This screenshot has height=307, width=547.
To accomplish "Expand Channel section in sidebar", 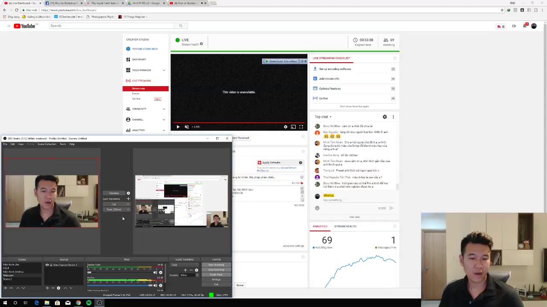I will click(164, 120).
